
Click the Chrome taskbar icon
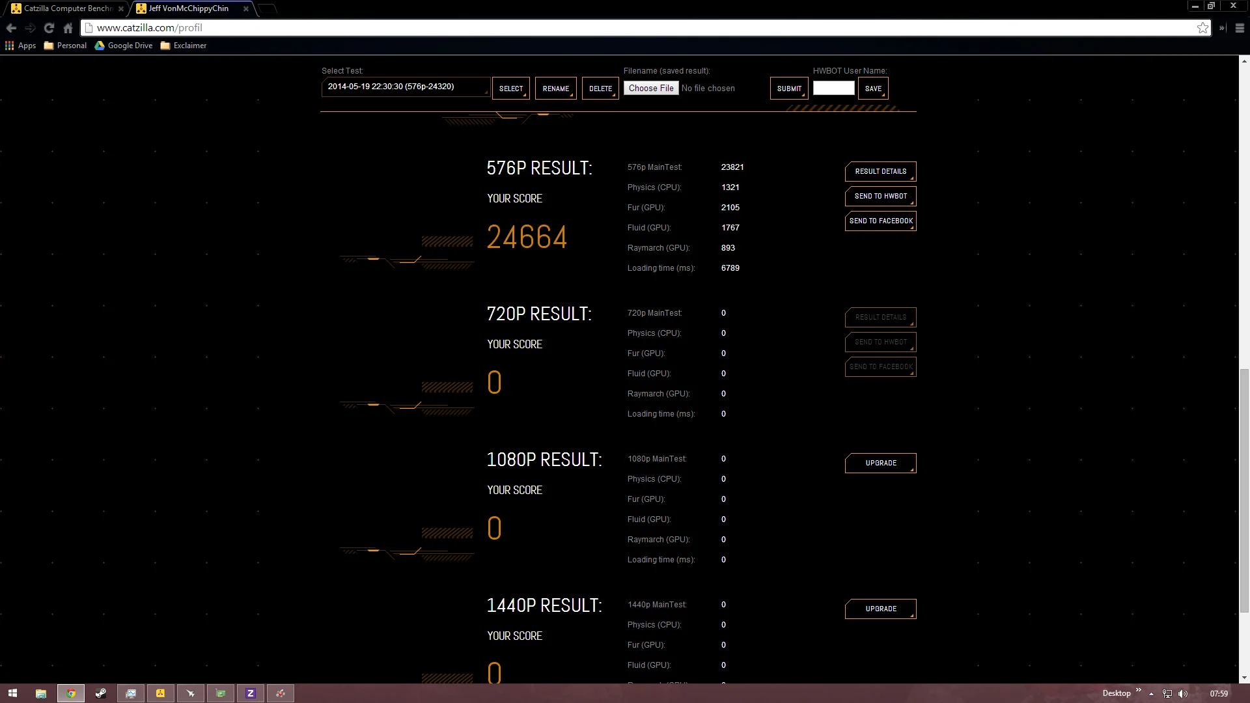click(71, 693)
